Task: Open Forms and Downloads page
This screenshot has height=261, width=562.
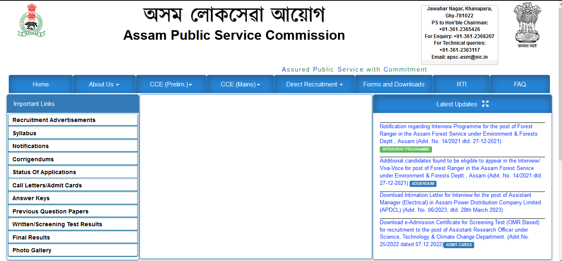Action: coord(394,84)
